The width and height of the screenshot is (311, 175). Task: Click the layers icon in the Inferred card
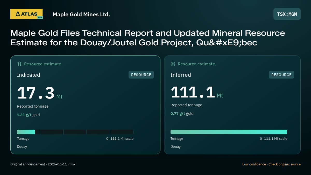173,64
